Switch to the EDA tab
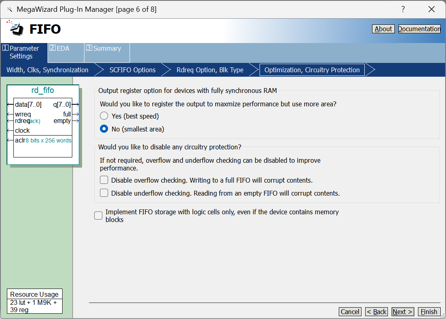 coord(66,53)
